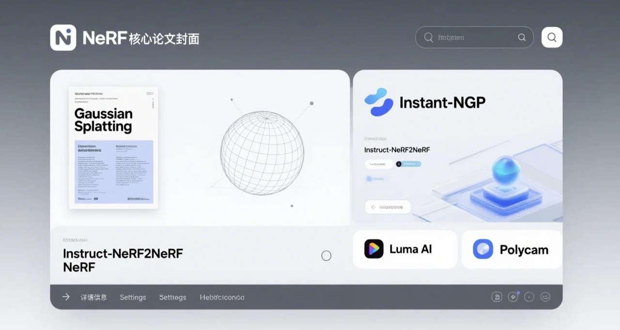Image resolution: width=620 pixels, height=330 pixels.
Task: Click the small pale blue circle icon
Action: pyautogui.click(x=369, y=179)
